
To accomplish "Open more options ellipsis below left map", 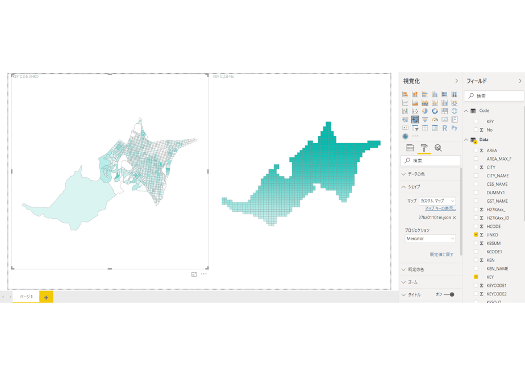I will [x=203, y=274].
